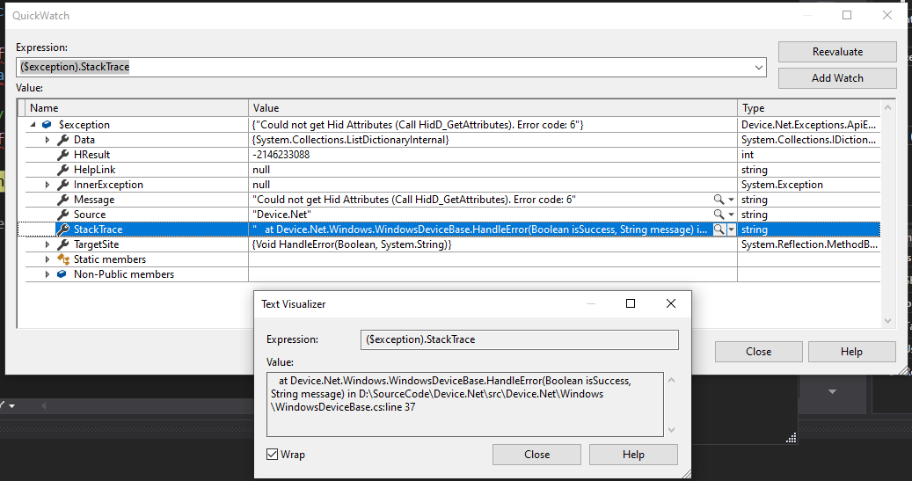Toggle the Wrap checkbox in Text Visualizer
912x481 pixels.
[273, 455]
